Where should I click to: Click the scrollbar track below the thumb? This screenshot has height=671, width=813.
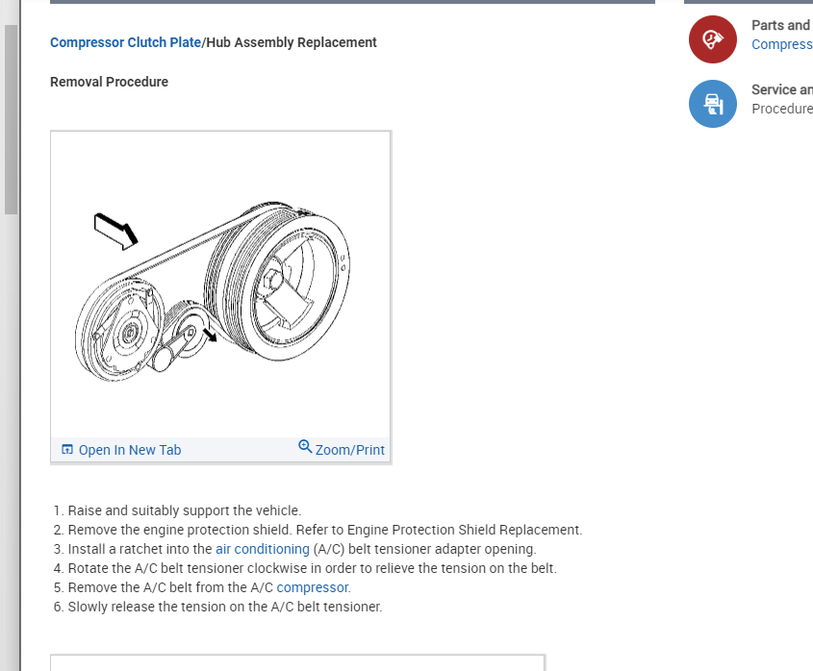12,433
